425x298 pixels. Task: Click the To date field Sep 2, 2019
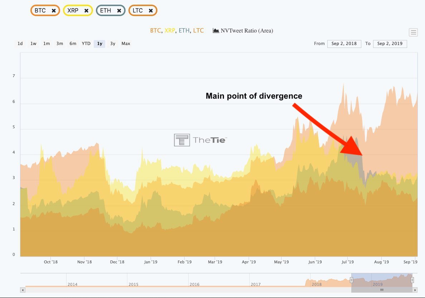point(390,44)
